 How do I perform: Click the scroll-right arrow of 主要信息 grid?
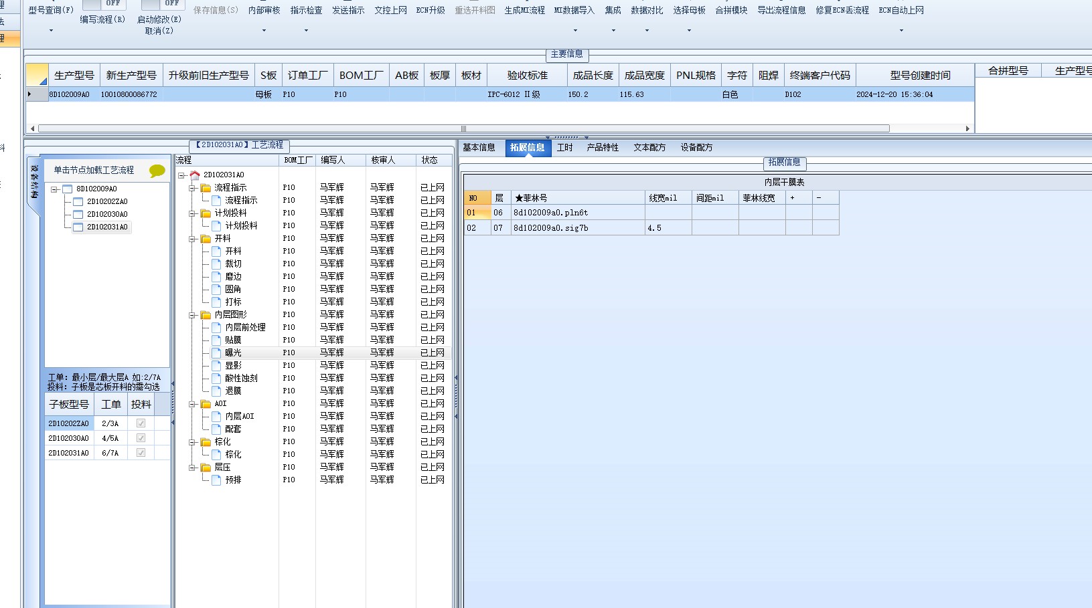point(967,128)
